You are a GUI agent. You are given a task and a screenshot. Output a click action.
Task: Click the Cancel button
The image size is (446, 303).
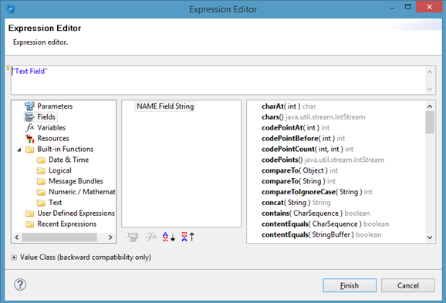(408, 285)
